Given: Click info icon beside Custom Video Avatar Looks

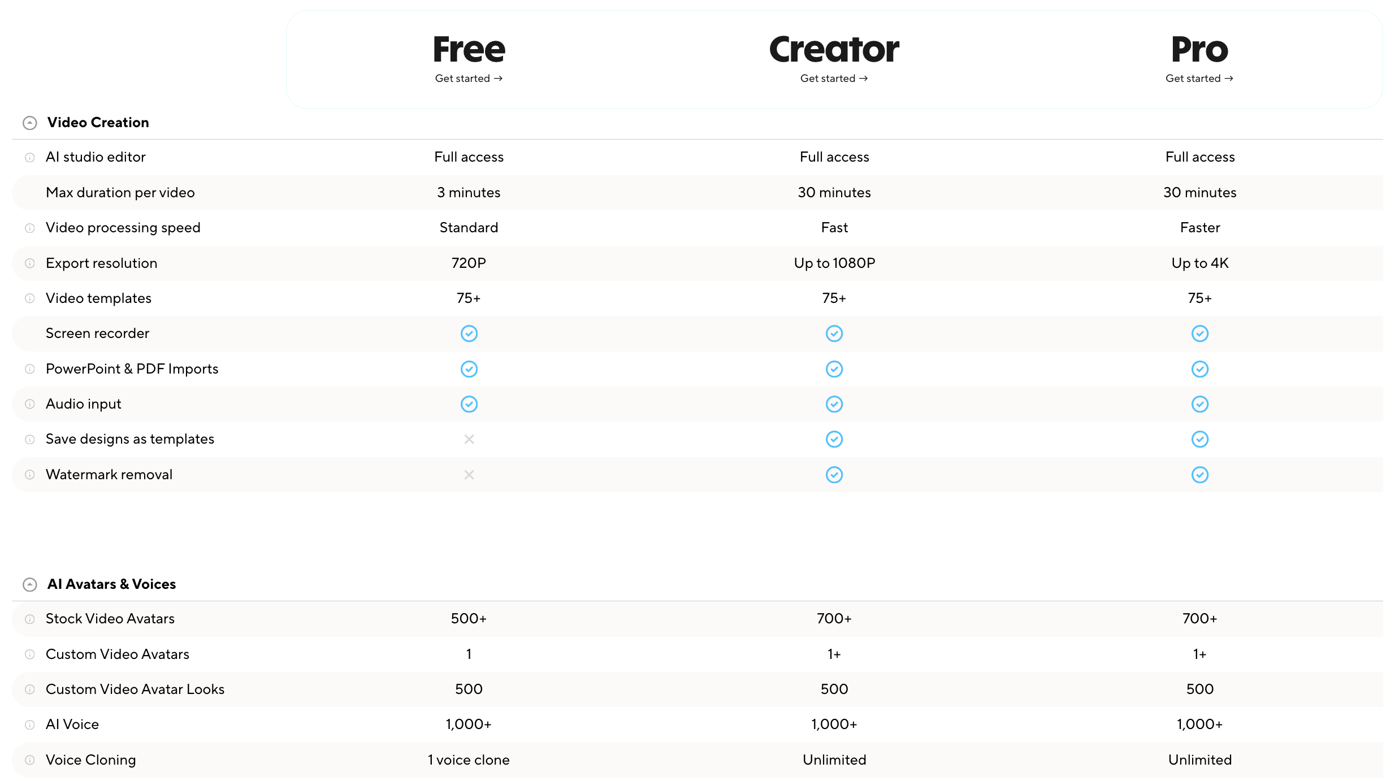Looking at the screenshot, I should click(x=30, y=689).
